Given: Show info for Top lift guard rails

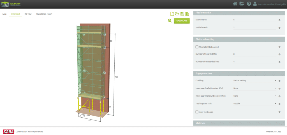Looking at the screenshot, I should [x=279, y=104].
